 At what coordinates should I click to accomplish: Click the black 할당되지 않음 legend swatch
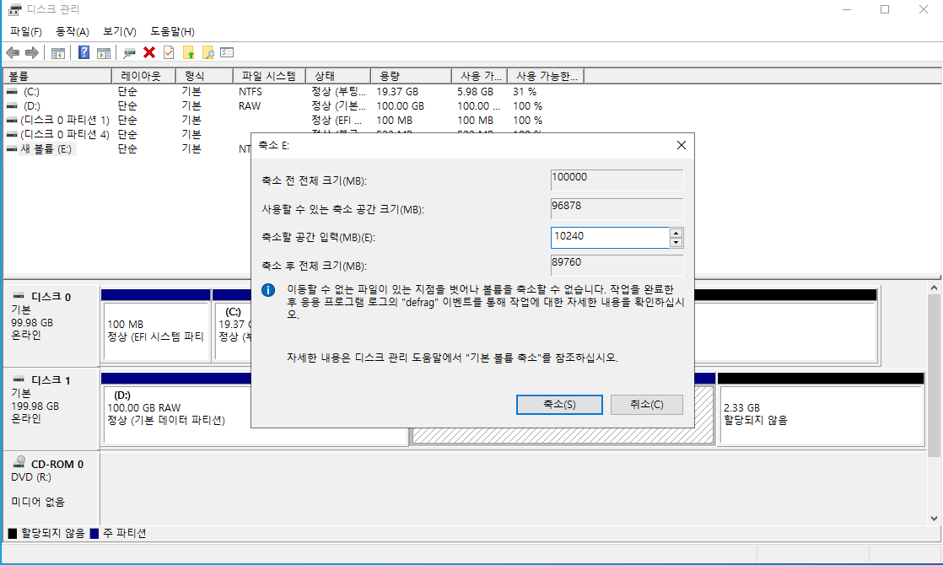point(13,533)
